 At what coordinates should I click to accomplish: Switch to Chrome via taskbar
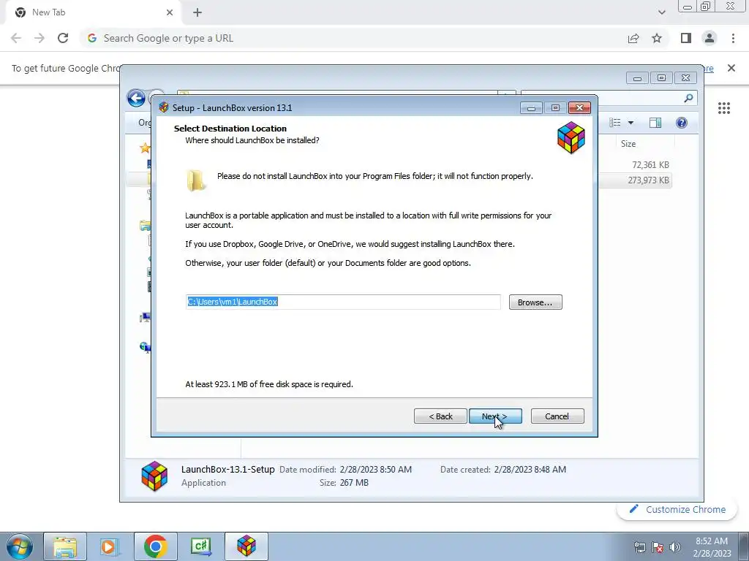tap(155, 546)
